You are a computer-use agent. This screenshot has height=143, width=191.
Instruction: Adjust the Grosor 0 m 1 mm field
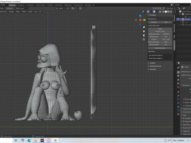tap(160, 39)
